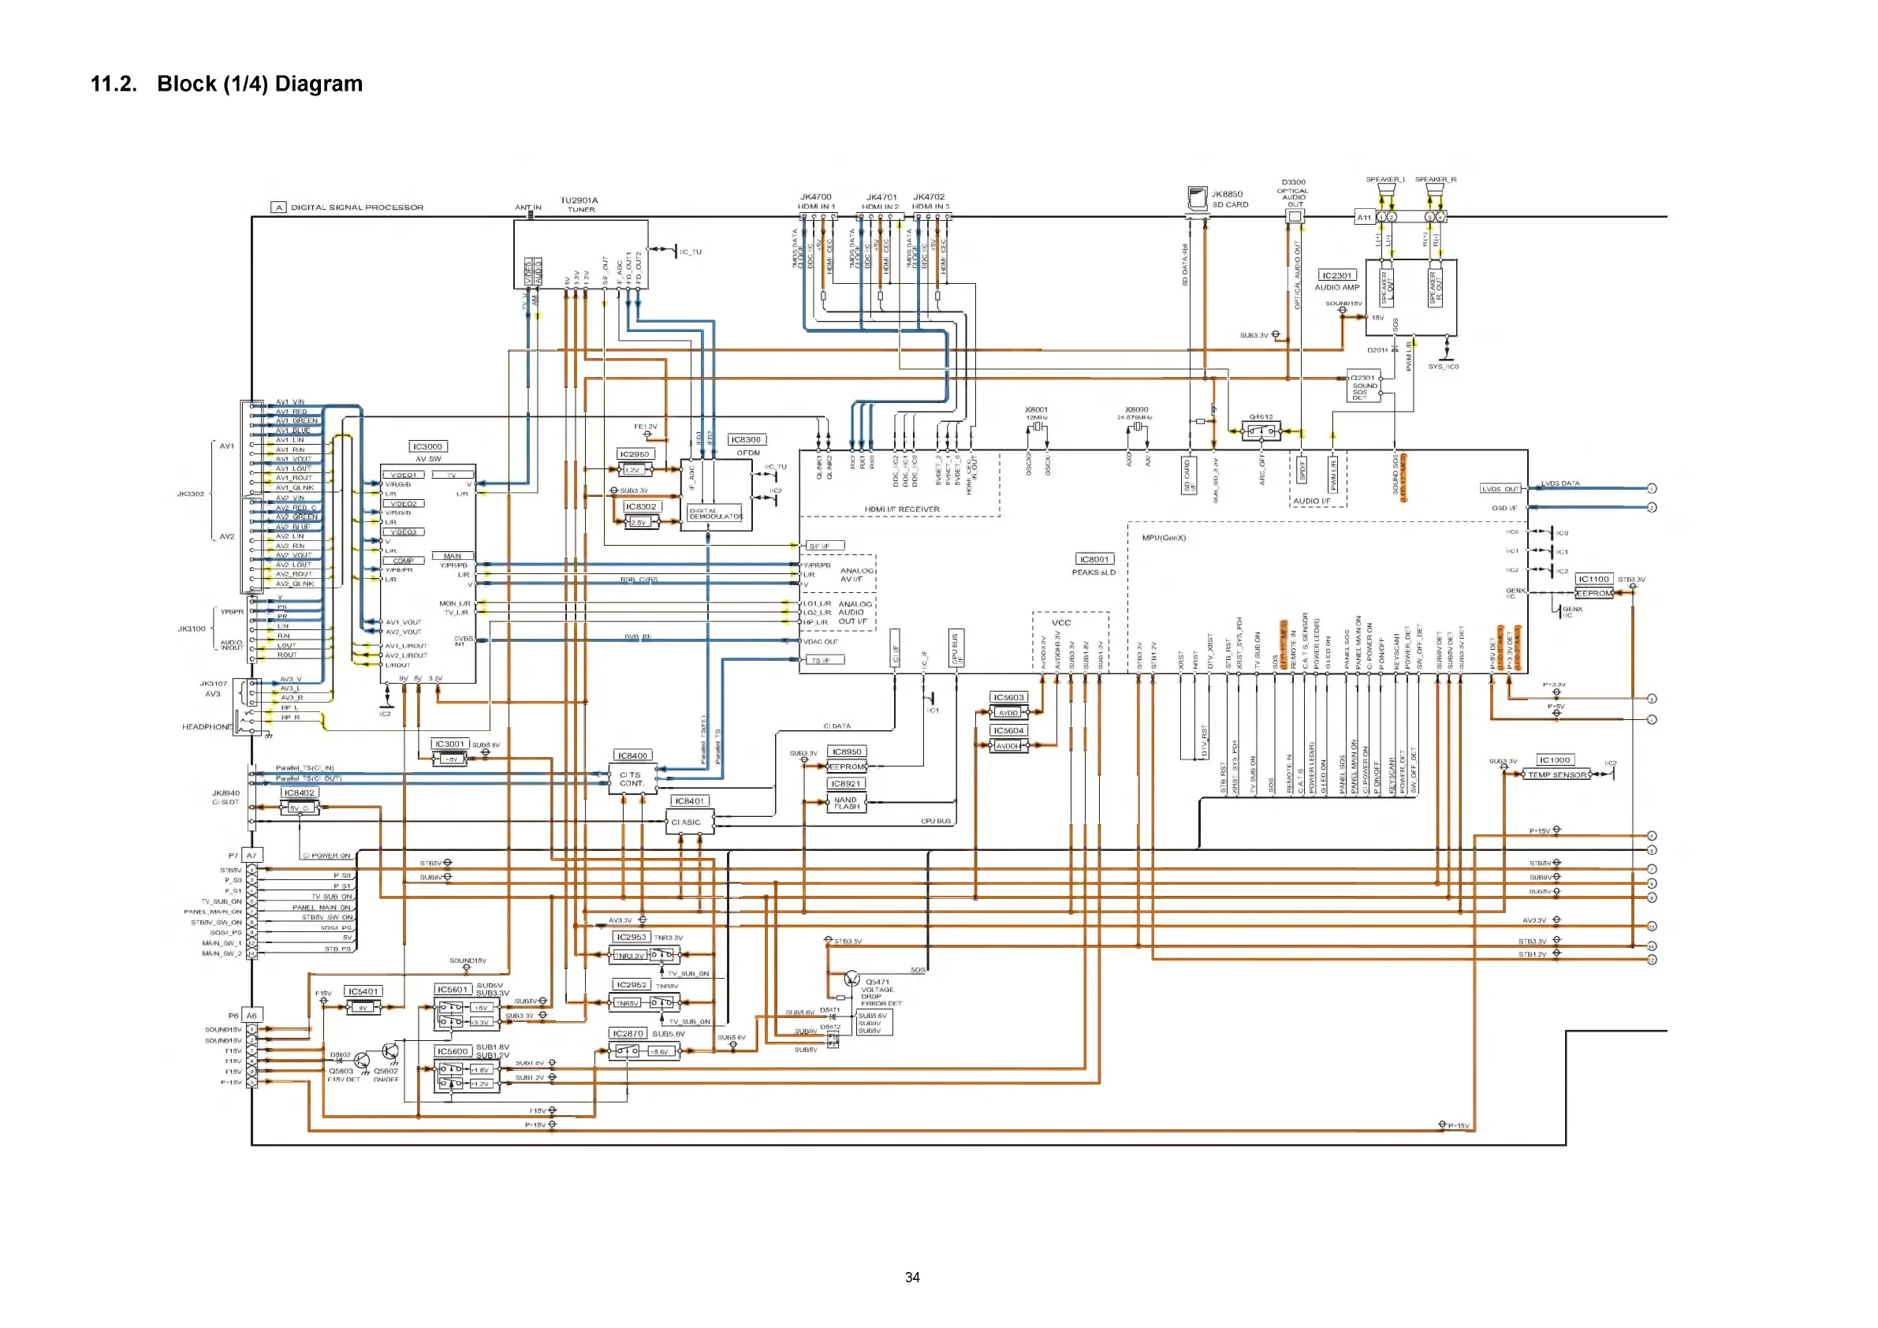Click the IC1100 EEPROM block

[1593, 593]
